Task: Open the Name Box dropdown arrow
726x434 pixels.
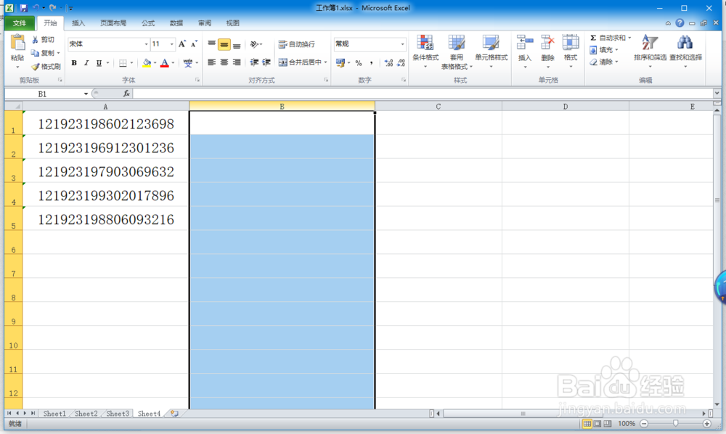Action: [86, 94]
